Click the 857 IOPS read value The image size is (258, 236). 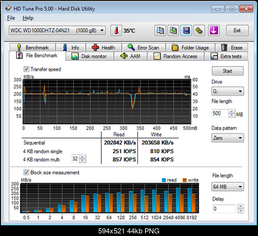pos(125,160)
